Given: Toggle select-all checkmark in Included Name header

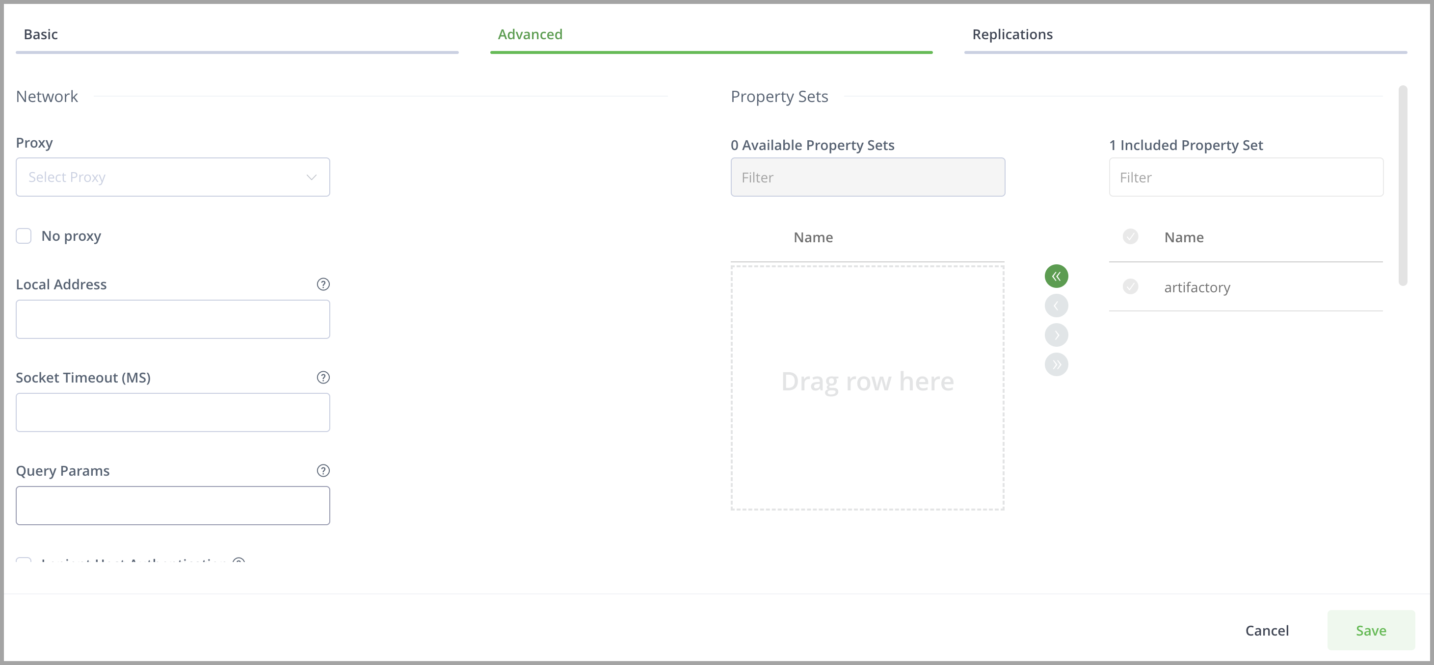Looking at the screenshot, I should pyautogui.click(x=1130, y=236).
